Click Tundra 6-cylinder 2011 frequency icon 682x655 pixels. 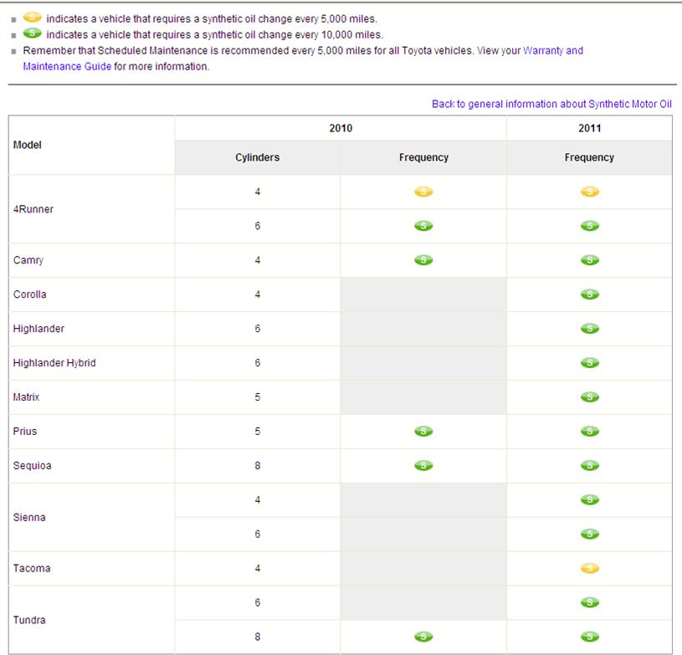590,602
